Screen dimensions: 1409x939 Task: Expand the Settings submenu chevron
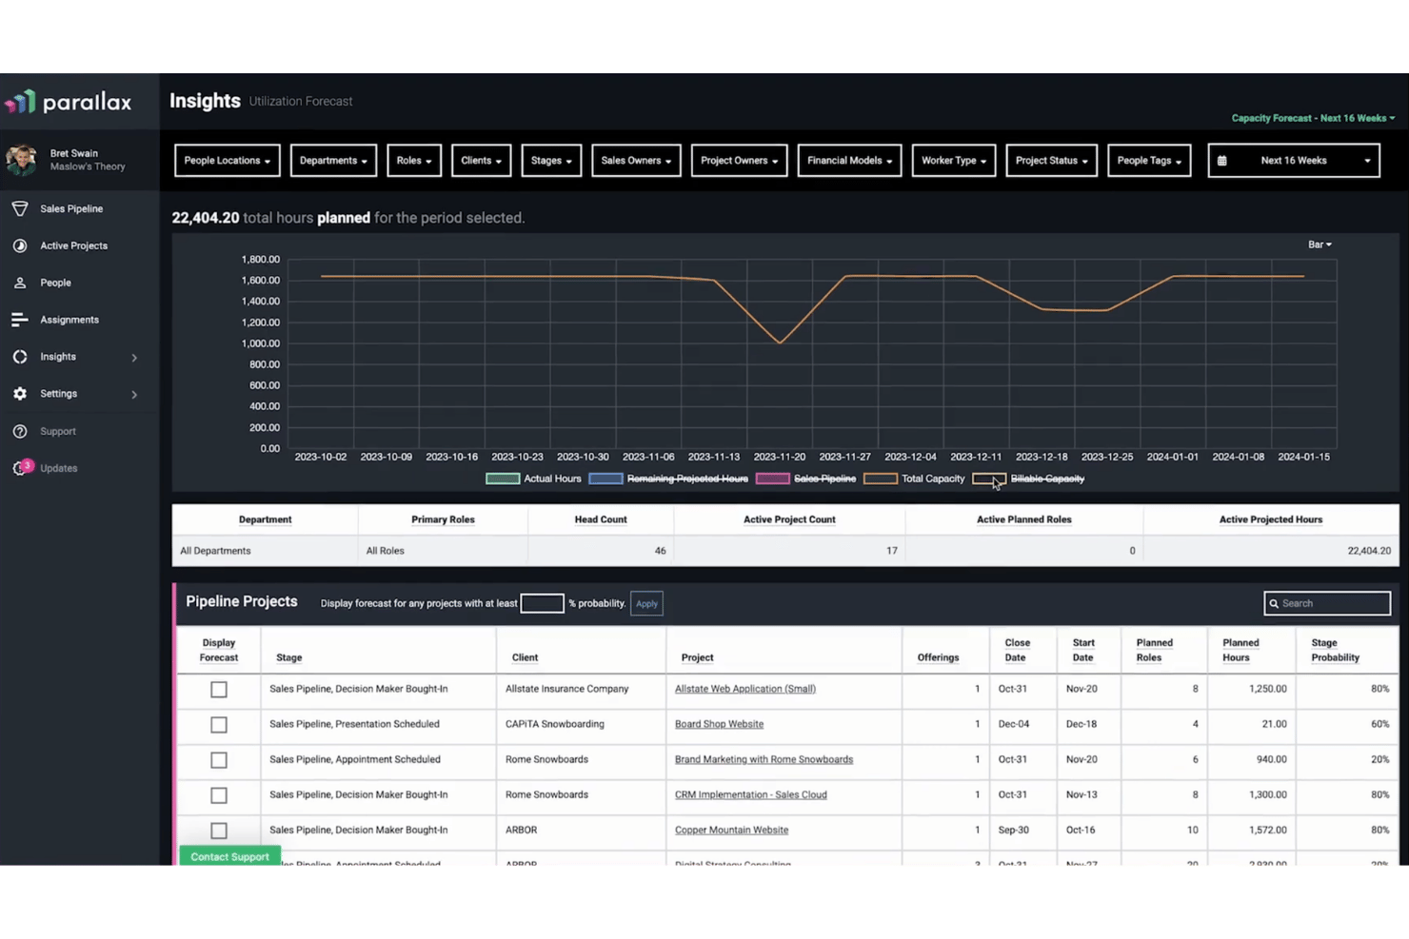coord(134,394)
